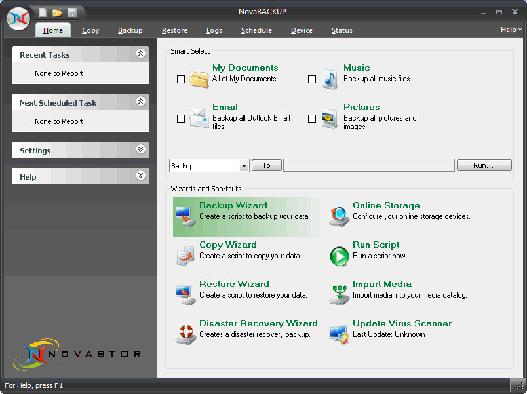Click the save disk icon in title bar
The width and height of the screenshot is (527, 394).
click(x=72, y=12)
